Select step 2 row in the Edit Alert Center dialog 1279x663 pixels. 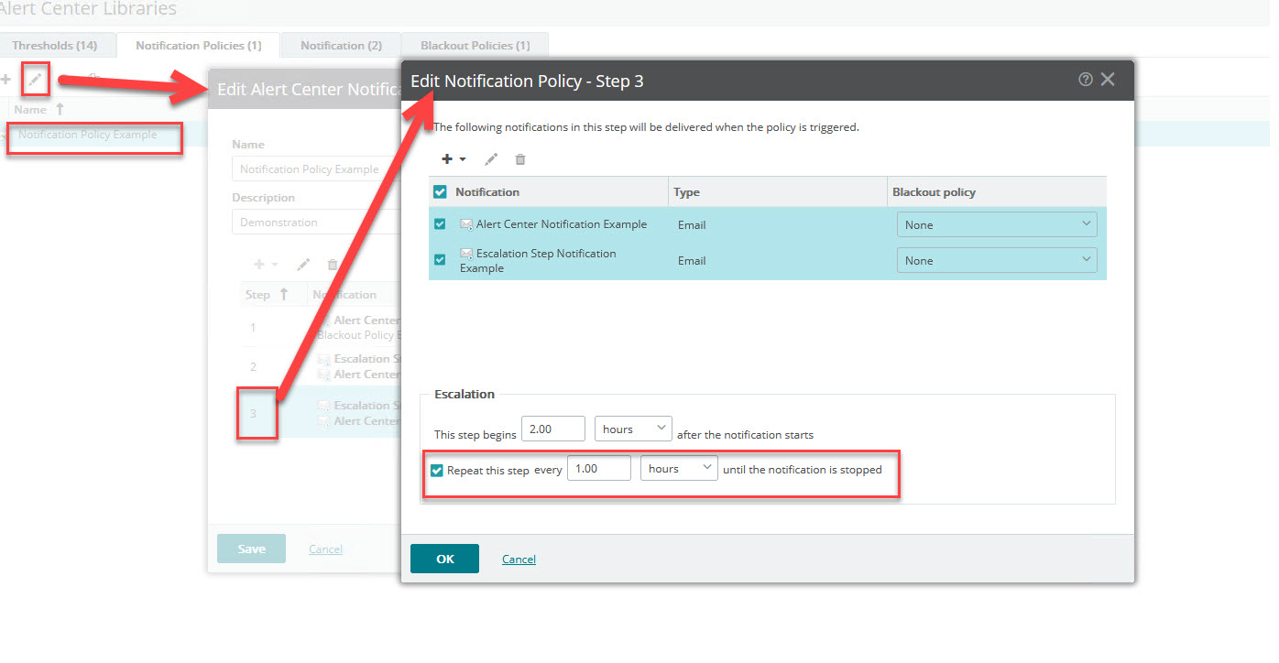point(321,366)
